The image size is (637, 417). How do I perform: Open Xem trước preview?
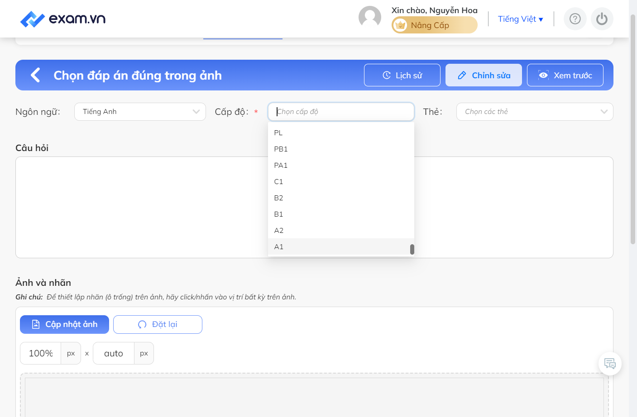(x=565, y=75)
